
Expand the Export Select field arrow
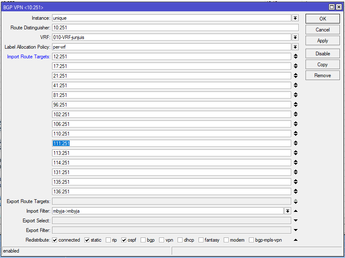295,221
